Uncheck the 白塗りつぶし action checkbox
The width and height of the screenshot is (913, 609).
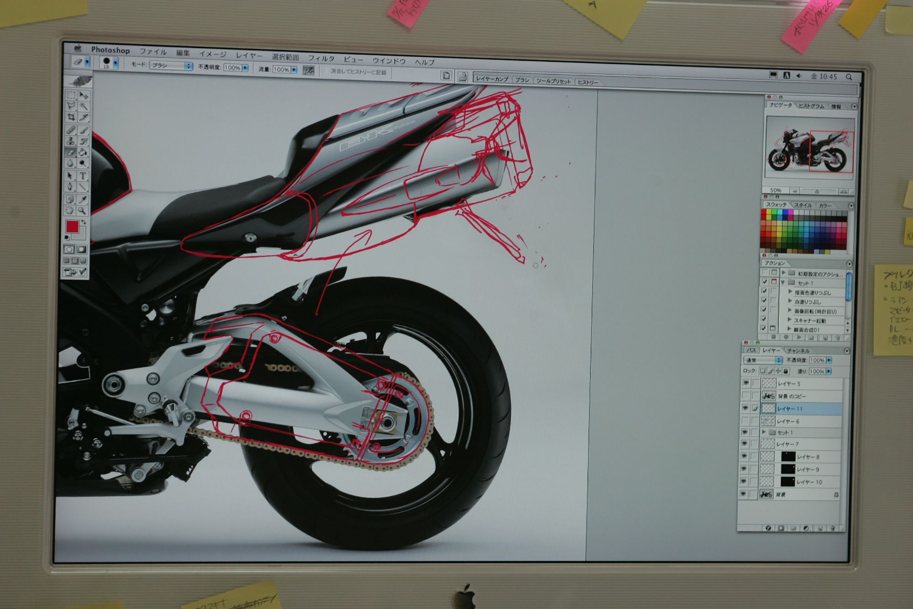pyautogui.click(x=765, y=301)
